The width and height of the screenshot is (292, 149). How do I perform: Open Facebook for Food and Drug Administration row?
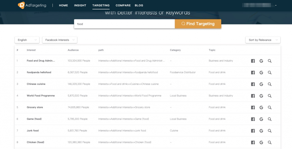[253, 61]
